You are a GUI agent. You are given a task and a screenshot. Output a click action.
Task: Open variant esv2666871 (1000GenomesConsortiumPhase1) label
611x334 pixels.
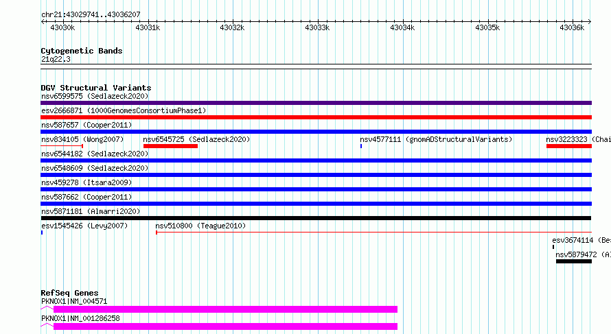coord(124,110)
